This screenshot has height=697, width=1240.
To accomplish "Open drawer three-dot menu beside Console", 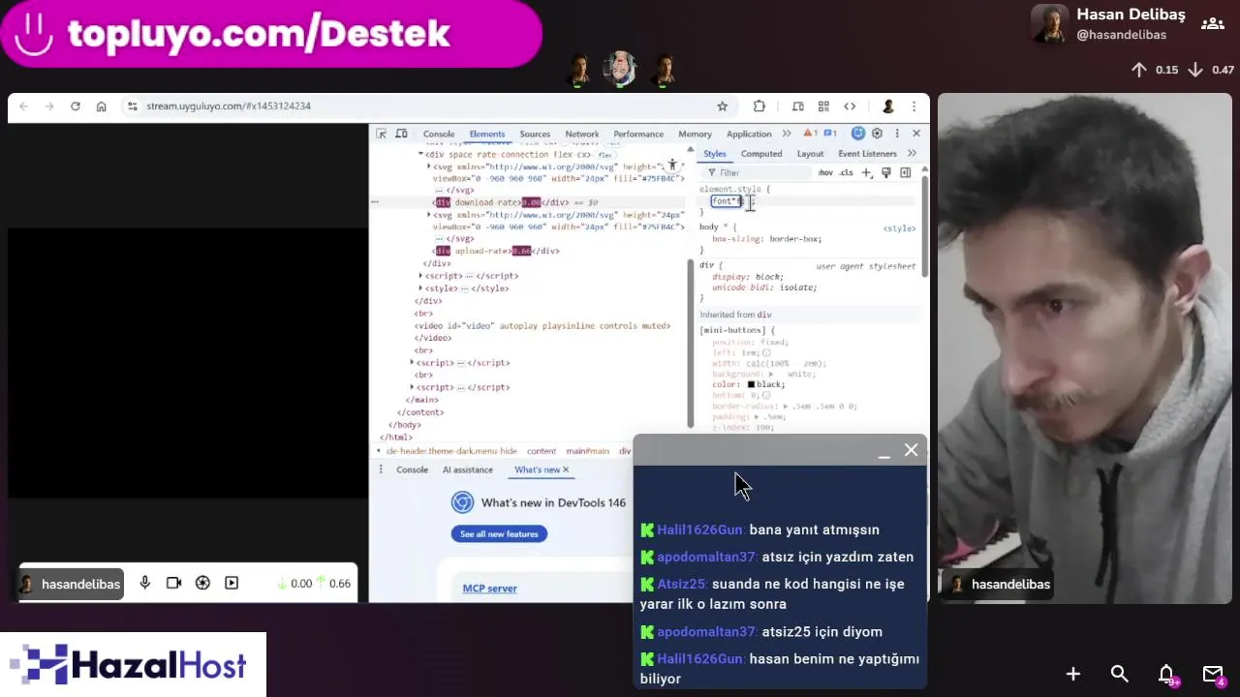I will (x=381, y=470).
